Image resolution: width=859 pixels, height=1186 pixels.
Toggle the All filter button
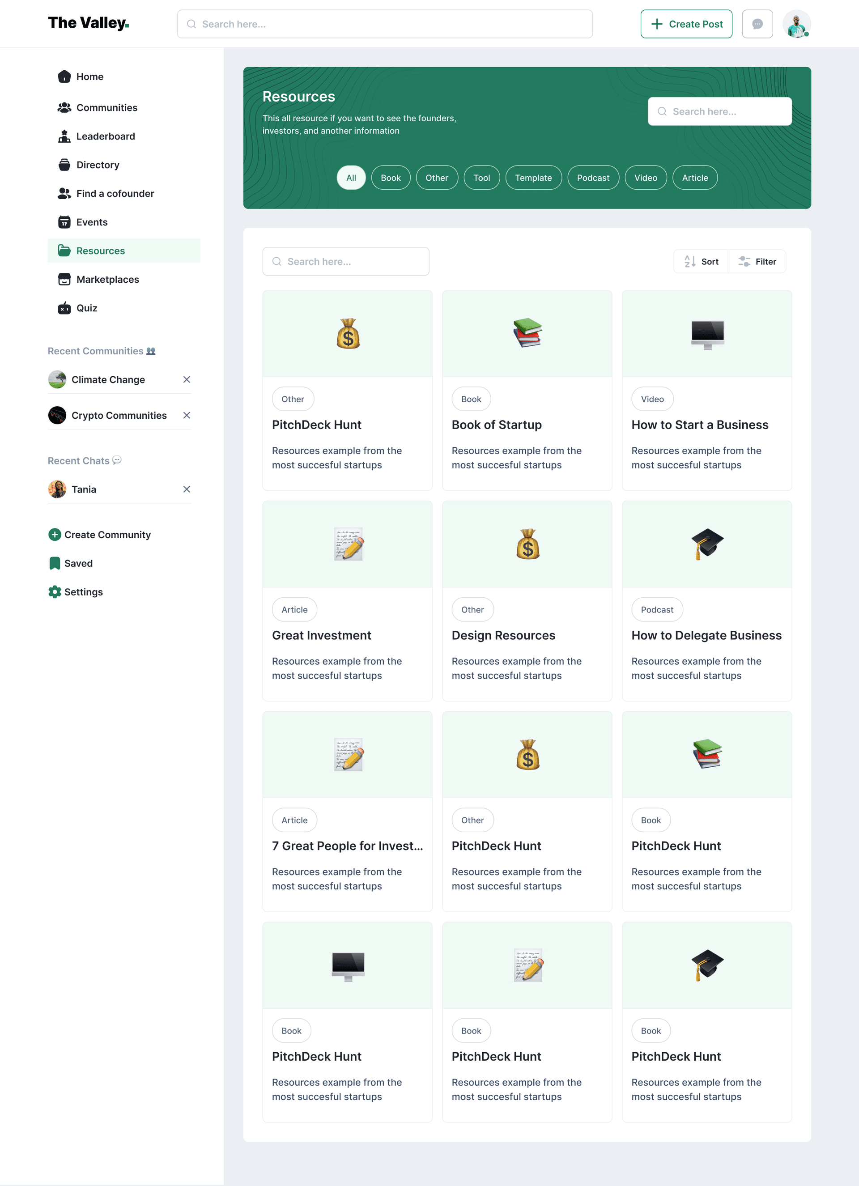[351, 177]
